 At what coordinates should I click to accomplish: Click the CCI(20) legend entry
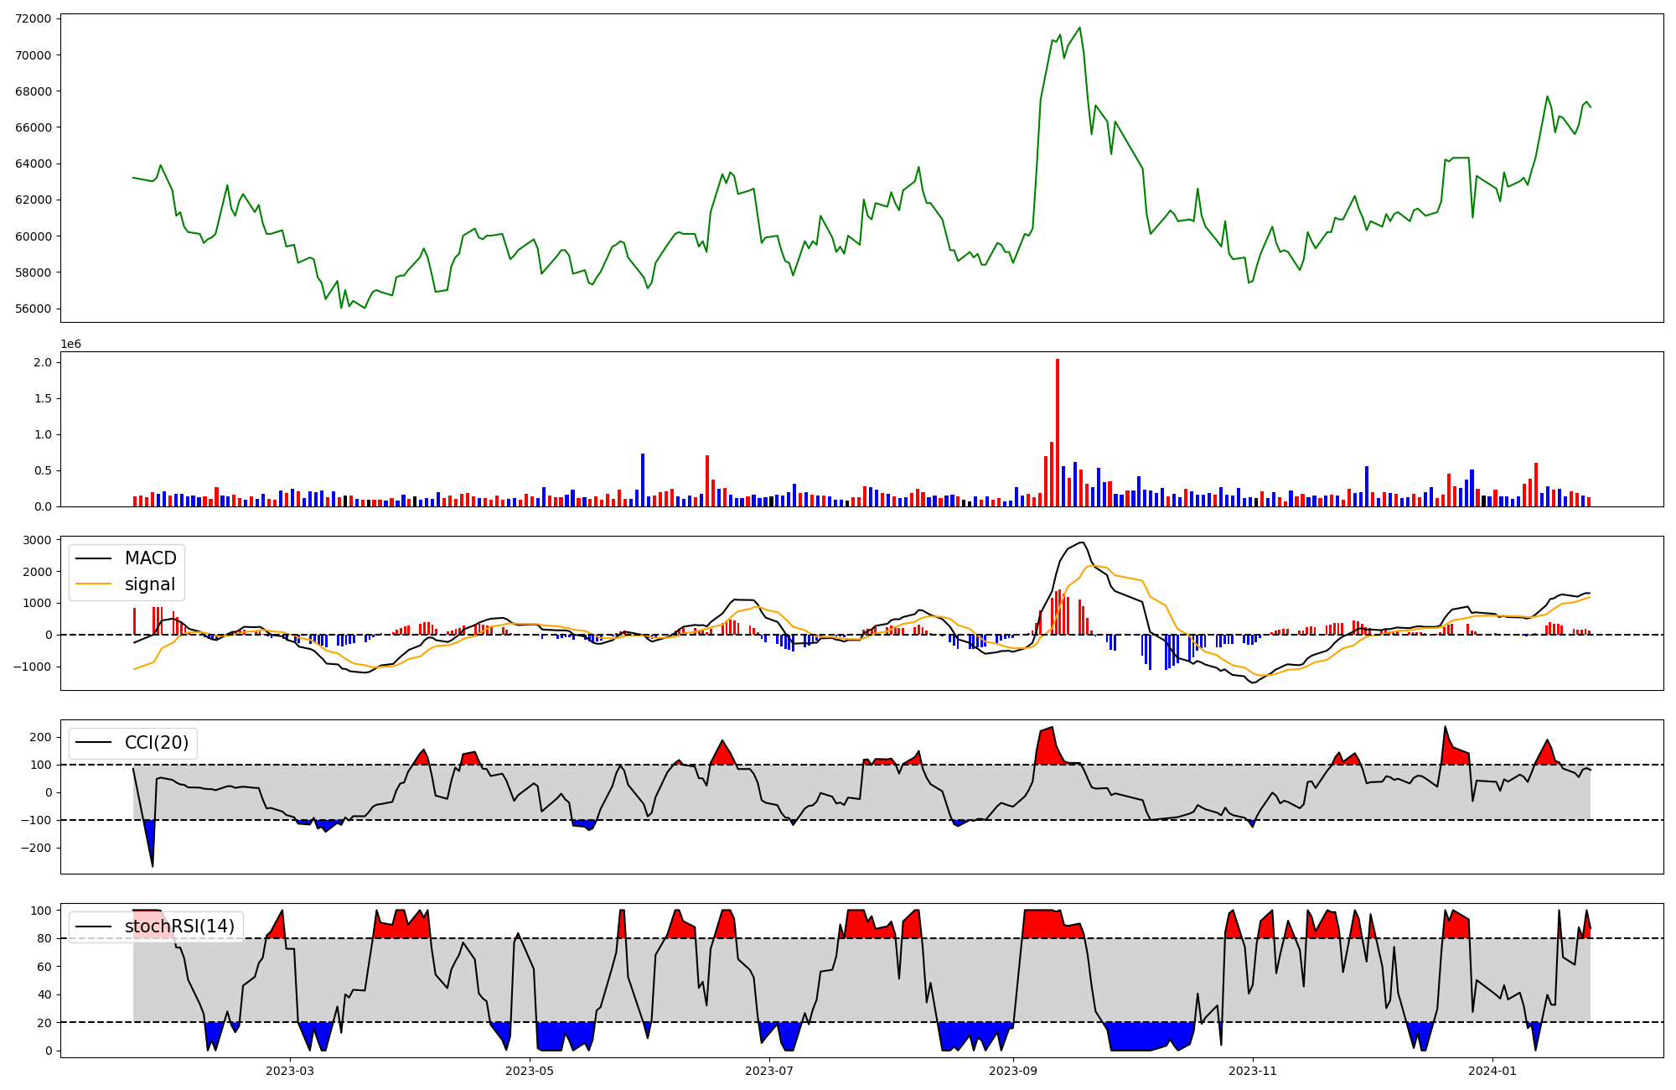pos(157,743)
